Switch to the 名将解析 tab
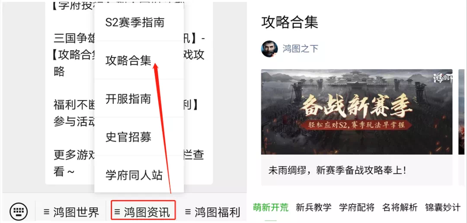The width and height of the screenshot is (467, 223). [400, 207]
